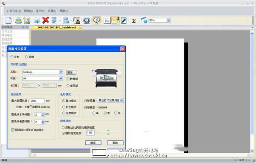The image size is (256, 163).
Task: Click the vertical spacing value field
Action: click(38, 122)
